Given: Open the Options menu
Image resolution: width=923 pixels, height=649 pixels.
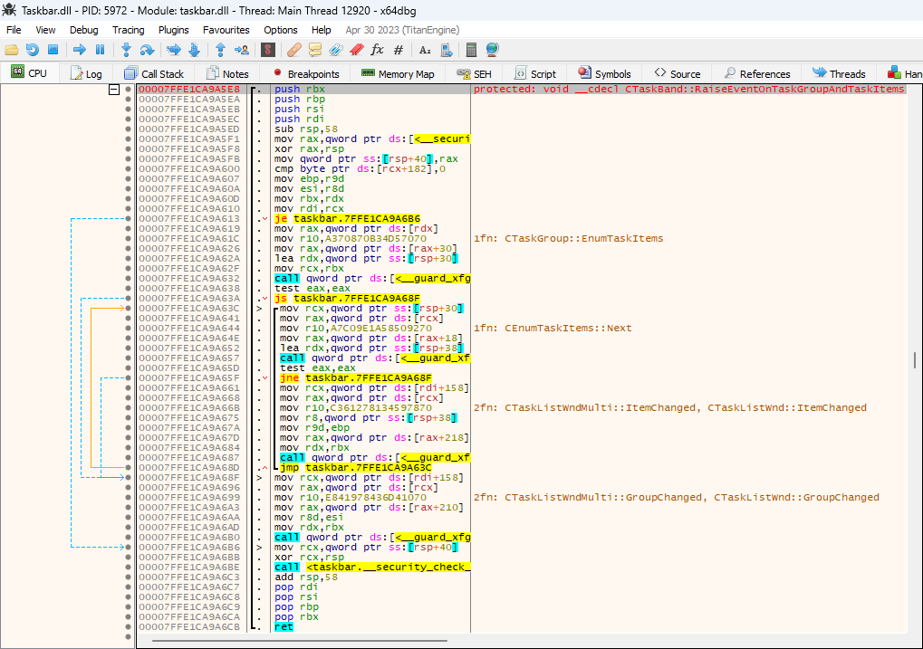Looking at the screenshot, I should coord(280,30).
